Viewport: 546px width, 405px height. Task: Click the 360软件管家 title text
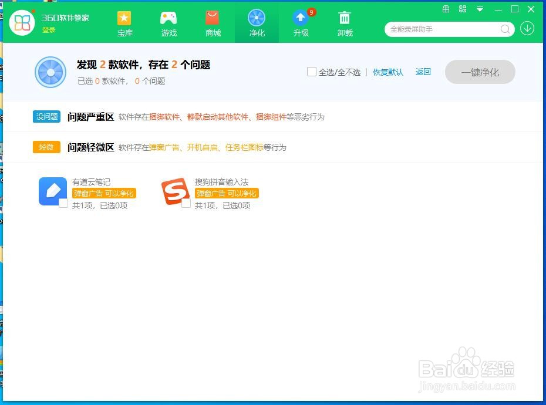click(x=65, y=18)
